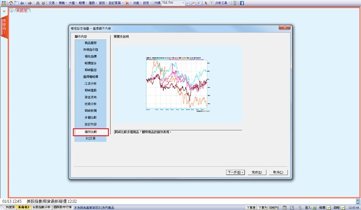Click the forward arrow navigation icon

point(29,3)
